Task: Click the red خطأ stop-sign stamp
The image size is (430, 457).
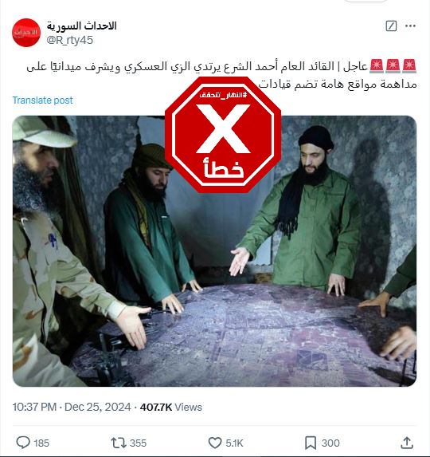Action: click(223, 135)
